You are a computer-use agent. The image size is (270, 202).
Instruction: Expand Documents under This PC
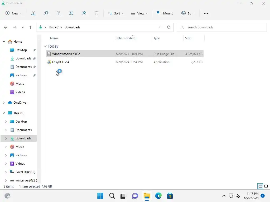[6, 130]
